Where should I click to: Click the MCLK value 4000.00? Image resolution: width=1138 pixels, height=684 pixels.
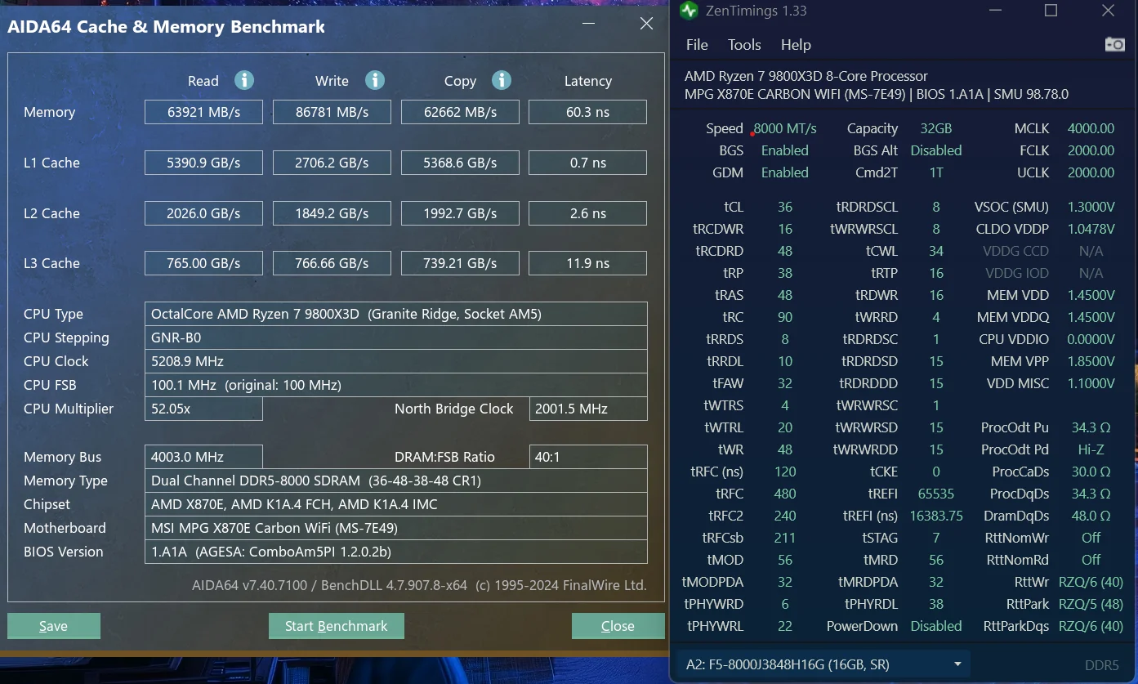point(1091,128)
